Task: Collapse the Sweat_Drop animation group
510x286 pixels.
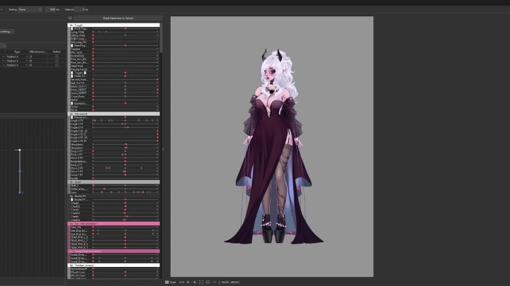Action: (x=72, y=251)
